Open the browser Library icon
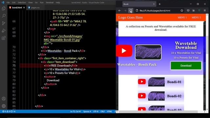 (x=194, y=10)
